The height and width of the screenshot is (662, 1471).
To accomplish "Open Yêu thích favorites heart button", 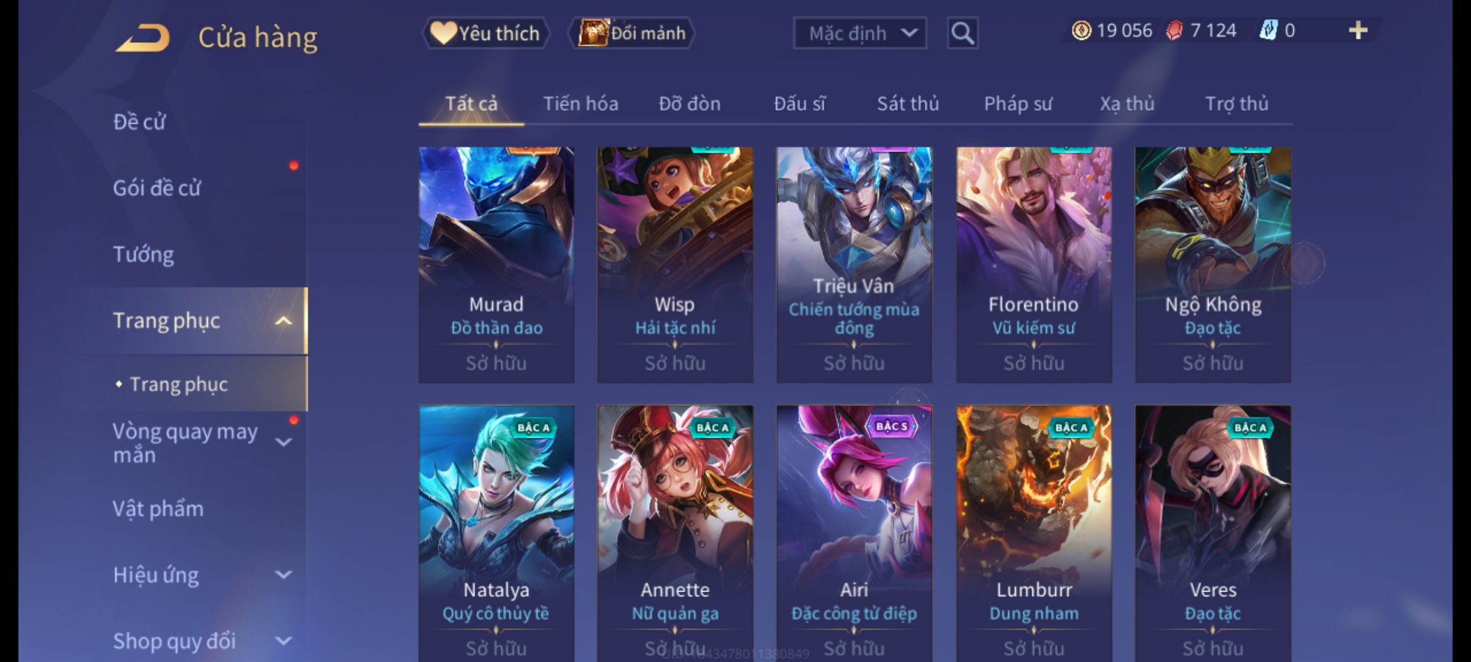I will click(x=485, y=33).
